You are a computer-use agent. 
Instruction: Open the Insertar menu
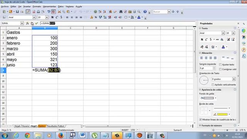[27, 7]
